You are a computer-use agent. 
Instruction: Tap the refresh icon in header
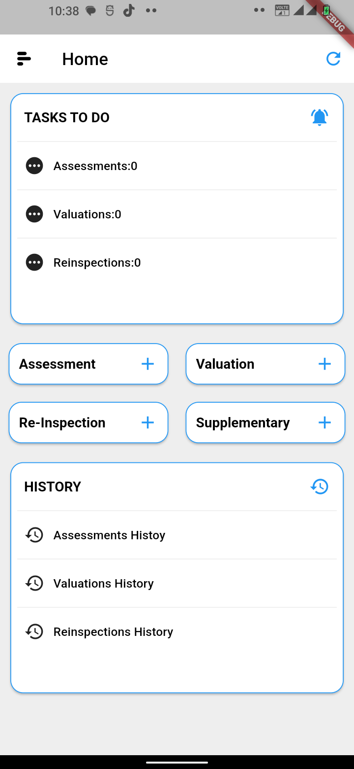click(x=333, y=59)
